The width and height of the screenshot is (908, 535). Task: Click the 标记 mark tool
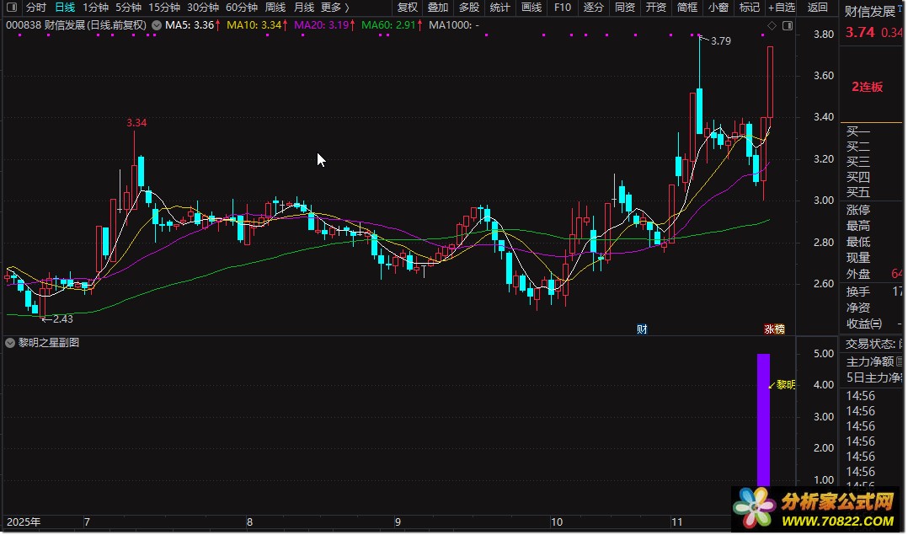[749, 8]
